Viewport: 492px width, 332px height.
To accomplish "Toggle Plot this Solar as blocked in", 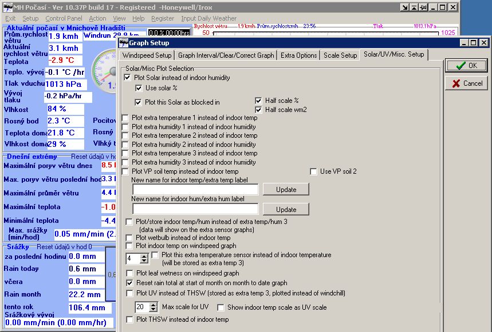I will pos(138,102).
